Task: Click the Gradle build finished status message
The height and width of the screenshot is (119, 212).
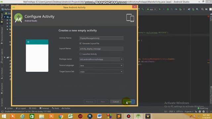Action: click(28, 111)
